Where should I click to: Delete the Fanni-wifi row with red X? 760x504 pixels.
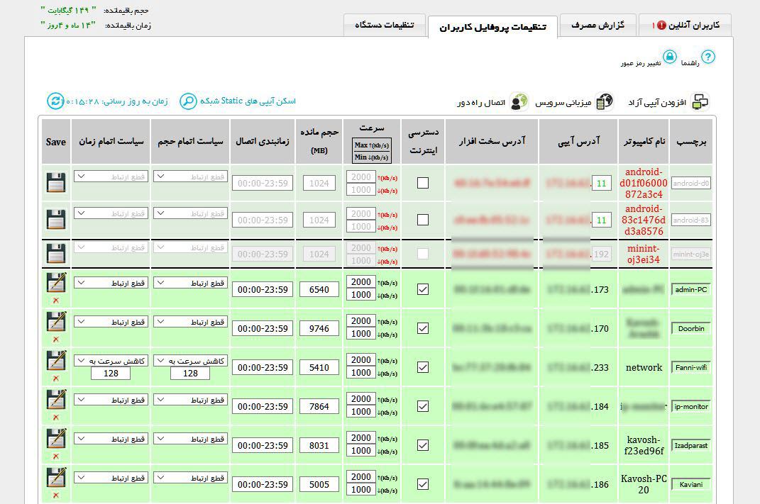tap(56, 379)
